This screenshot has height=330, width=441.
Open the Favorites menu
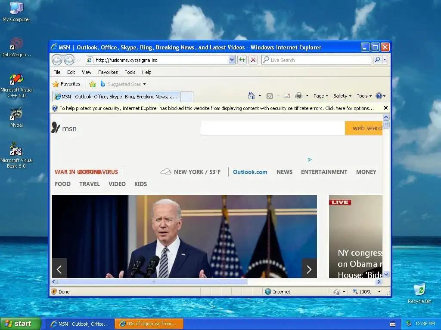(x=108, y=72)
